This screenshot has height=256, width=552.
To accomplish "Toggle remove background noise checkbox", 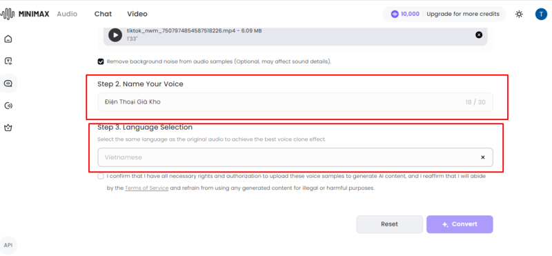I will 101,61.
